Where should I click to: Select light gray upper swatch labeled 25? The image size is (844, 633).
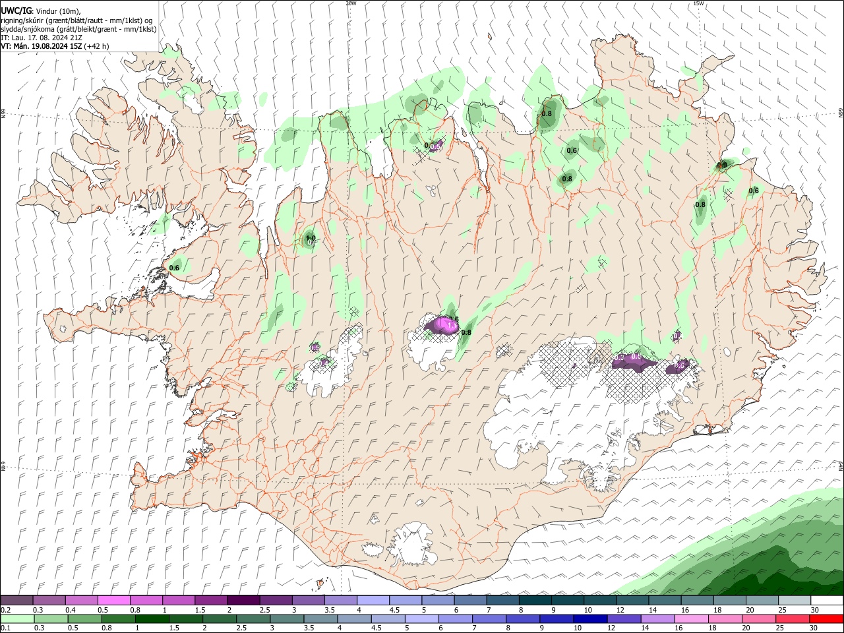793,601
